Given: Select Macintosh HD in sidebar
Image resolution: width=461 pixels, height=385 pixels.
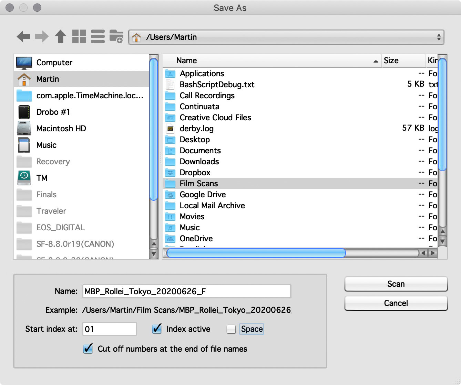Looking at the screenshot, I should click(x=61, y=129).
